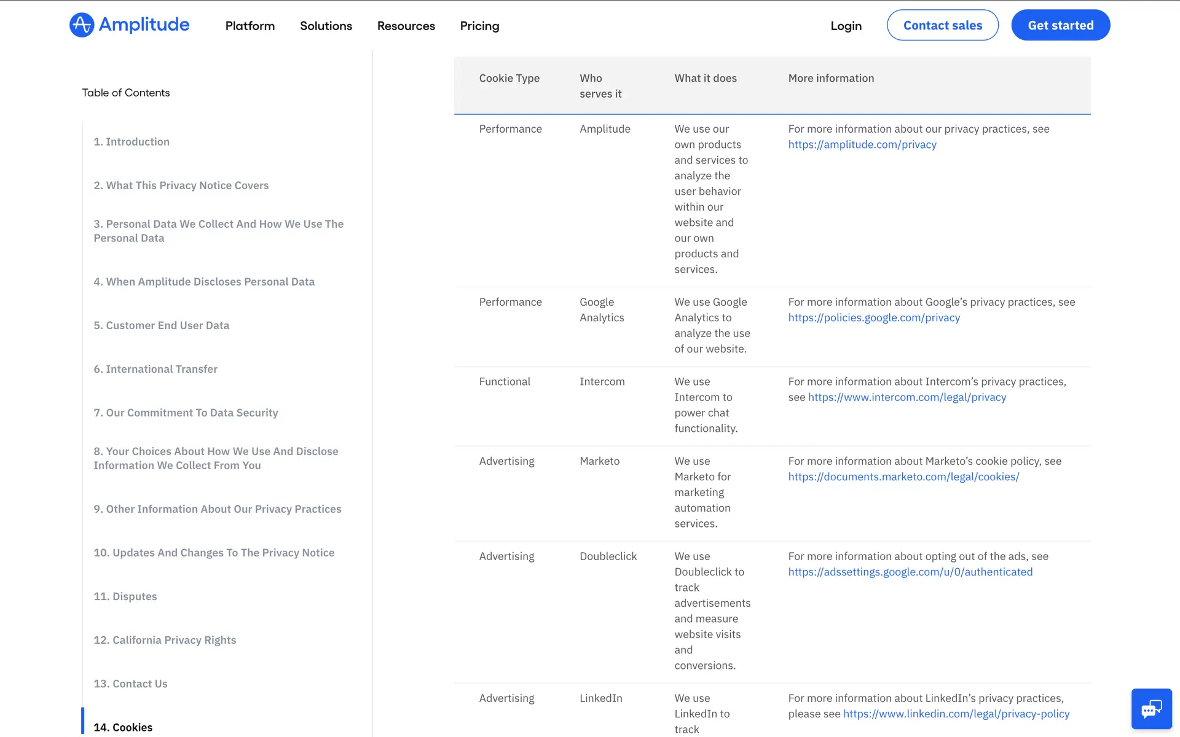
Task: Jump to 1. Introduction section
Action: 132,142
